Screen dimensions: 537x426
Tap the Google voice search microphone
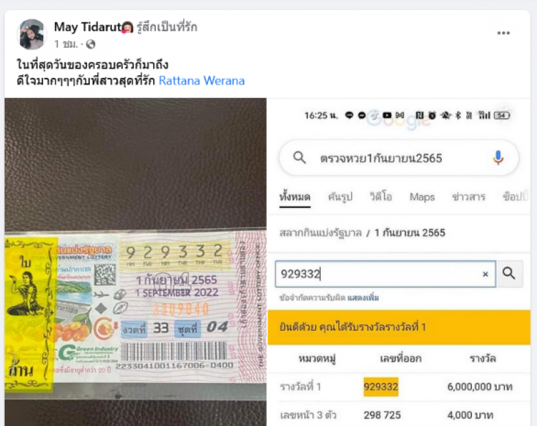coord(498,158)
